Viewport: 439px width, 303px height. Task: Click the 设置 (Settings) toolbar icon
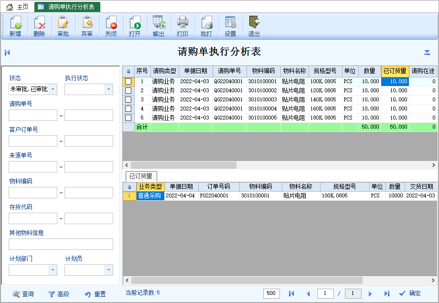coord(230,26)
